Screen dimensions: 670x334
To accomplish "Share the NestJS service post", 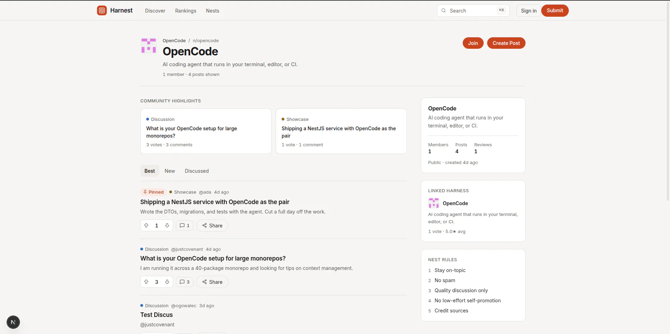I will 212,225.
